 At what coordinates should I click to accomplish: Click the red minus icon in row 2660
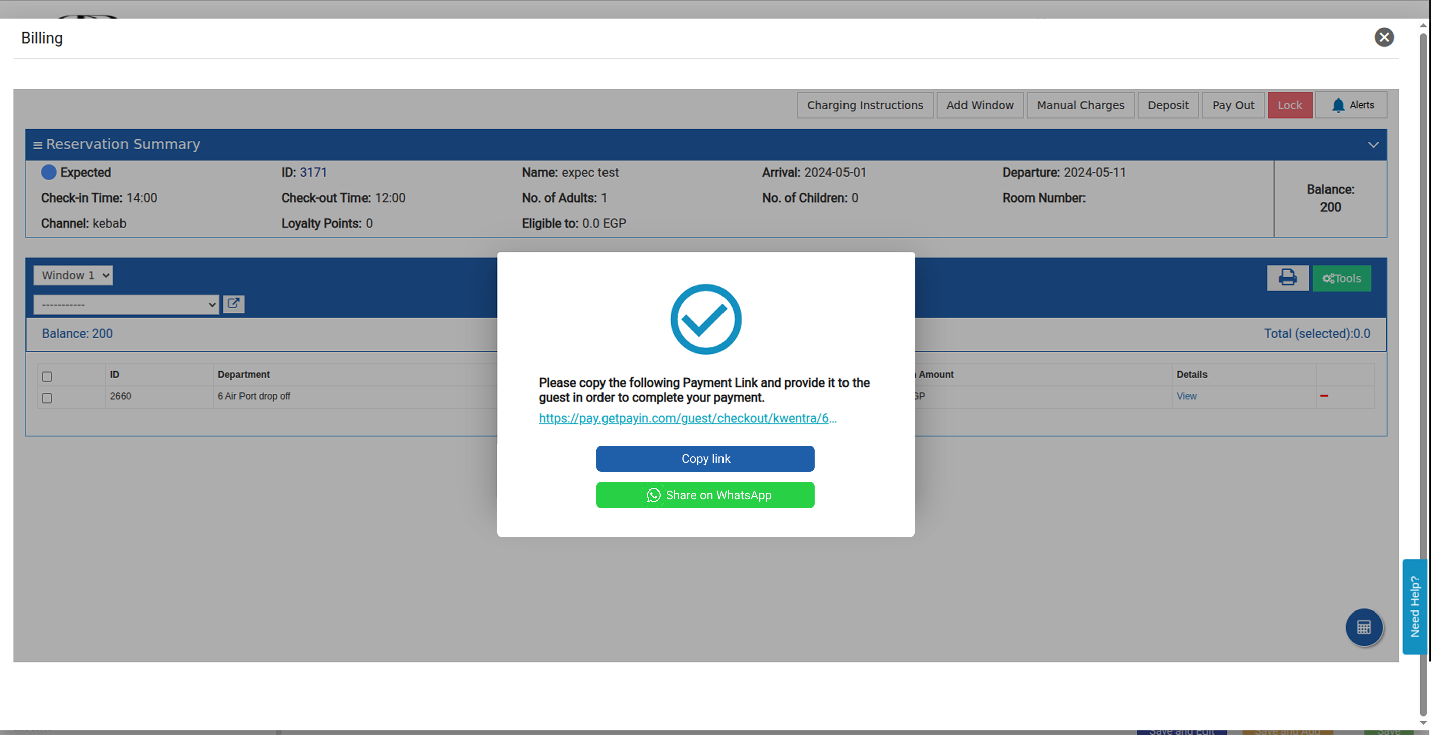coord(1323,396)
